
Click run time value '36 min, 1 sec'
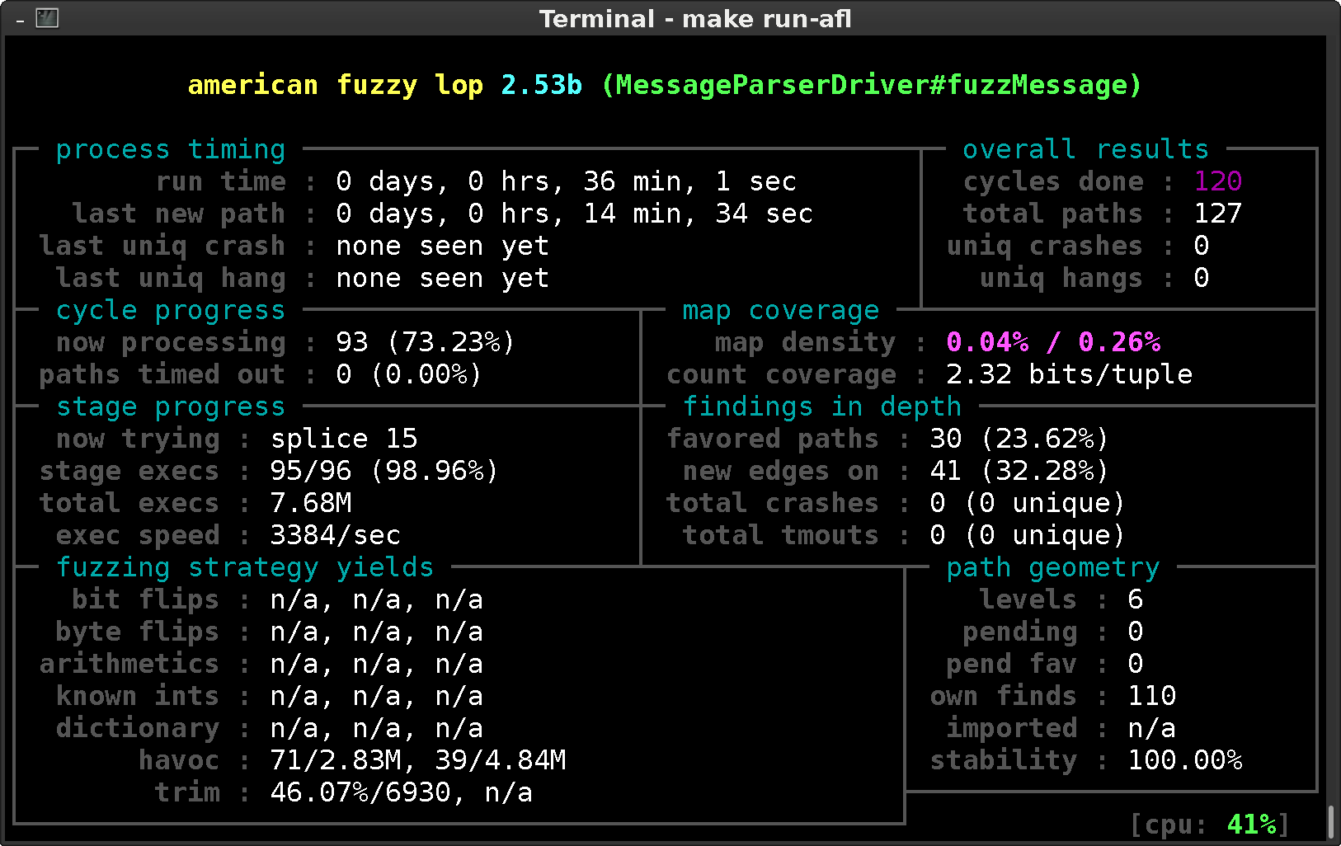coord(690,181)
